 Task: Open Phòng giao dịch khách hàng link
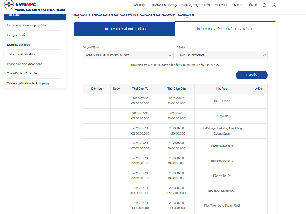pyautogui.click(x=24, y=64)
